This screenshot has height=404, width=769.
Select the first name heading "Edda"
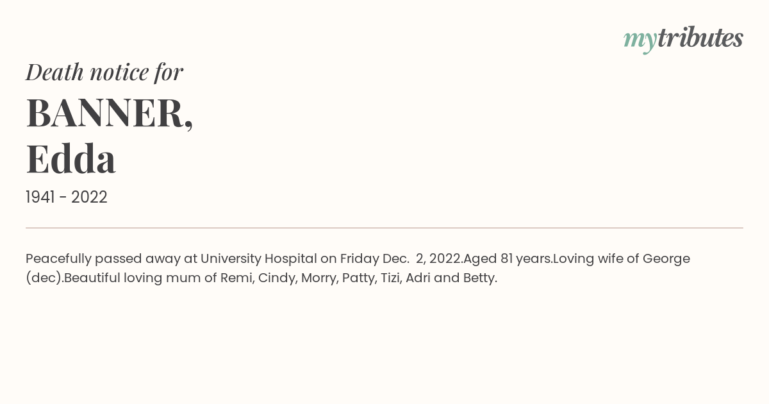(x=70, y=158)
